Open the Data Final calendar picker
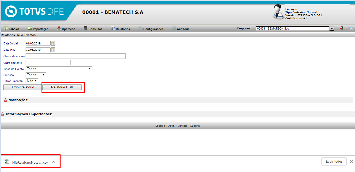355x172 pixels. pos(53,50)
